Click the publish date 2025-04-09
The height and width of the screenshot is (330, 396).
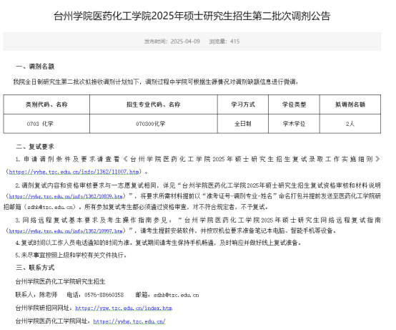(185, 42)
